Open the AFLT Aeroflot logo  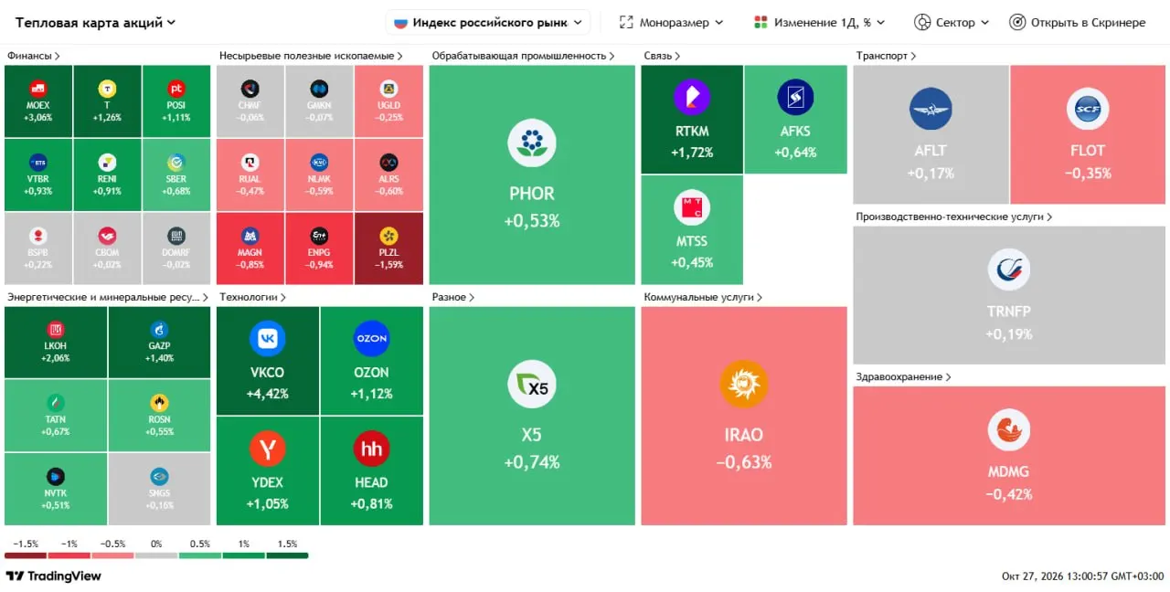[931, 110]
